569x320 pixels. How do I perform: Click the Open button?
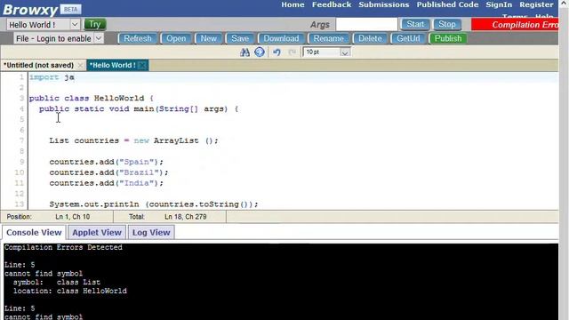click(x=176, y=38)
